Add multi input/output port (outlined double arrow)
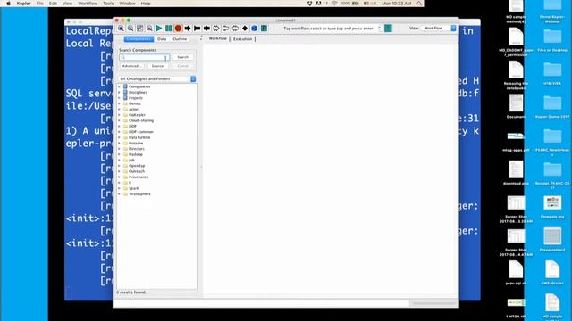This screenshot has height=321, width=572. [x=235, y=29]
